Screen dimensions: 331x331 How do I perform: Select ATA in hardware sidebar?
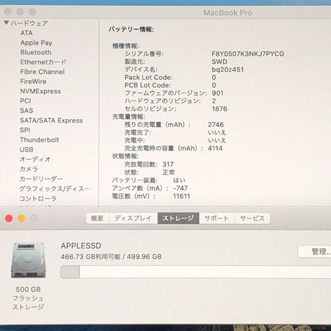coord(26,33)
